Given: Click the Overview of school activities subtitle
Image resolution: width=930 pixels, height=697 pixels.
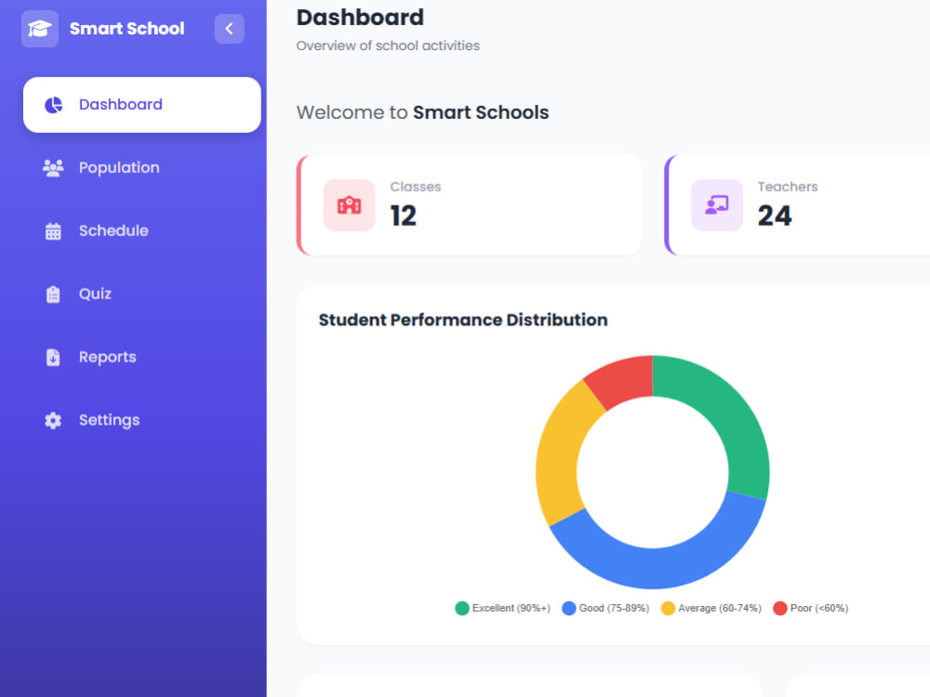Looking at the screenshot, I should point(388,46).
